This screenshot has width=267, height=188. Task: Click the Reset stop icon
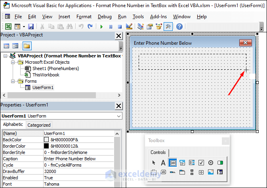tap(120, 27)
